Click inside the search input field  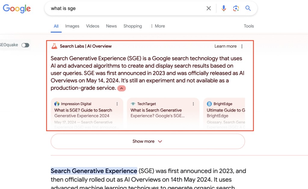pyautogui.click(x=120, y=8)
